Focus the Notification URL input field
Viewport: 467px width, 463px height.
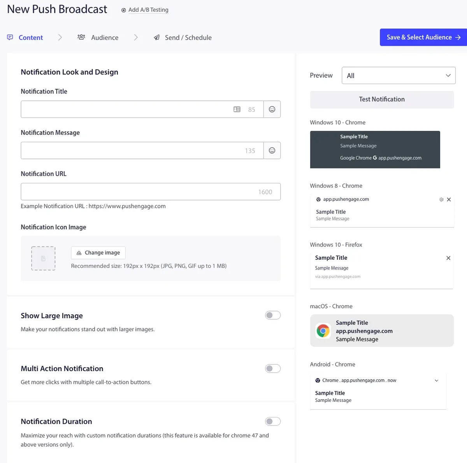point(151,192)
